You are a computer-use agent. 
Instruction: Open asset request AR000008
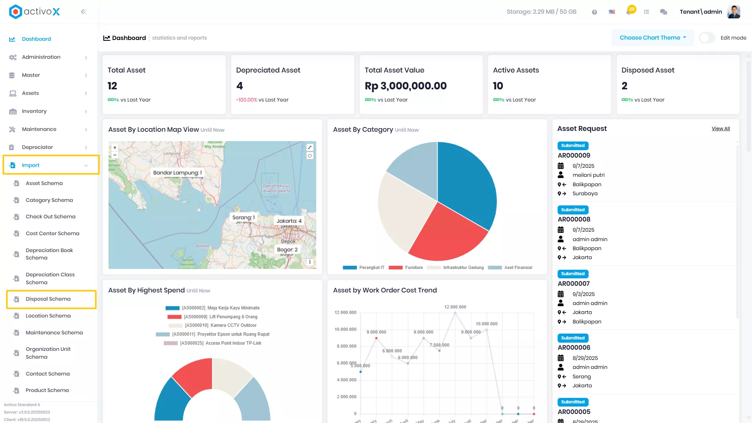click(x=574, y=220)
